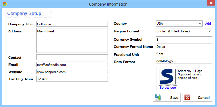Click the floppy disk Save icon
The width and height of the screenshot is (217, 107).
tap(158, 97)
